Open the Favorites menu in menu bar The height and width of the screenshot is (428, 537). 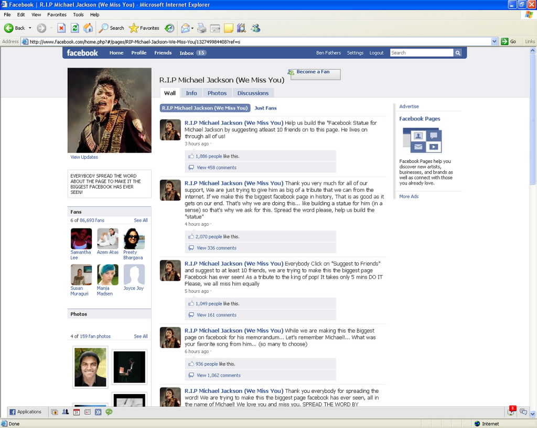pos(57,15)
